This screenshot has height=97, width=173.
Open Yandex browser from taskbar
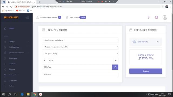coord(41,95)
